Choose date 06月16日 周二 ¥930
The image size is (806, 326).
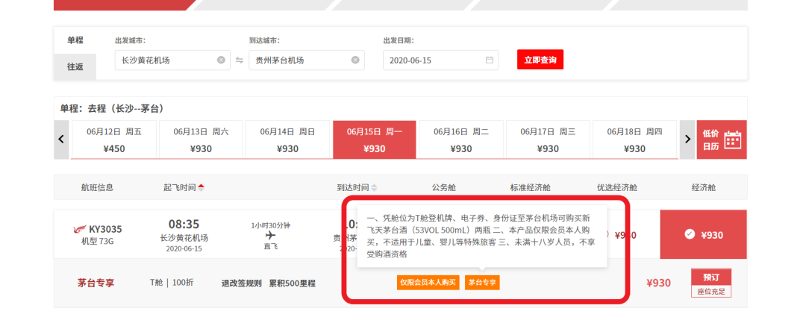click(x=461, y=140)
